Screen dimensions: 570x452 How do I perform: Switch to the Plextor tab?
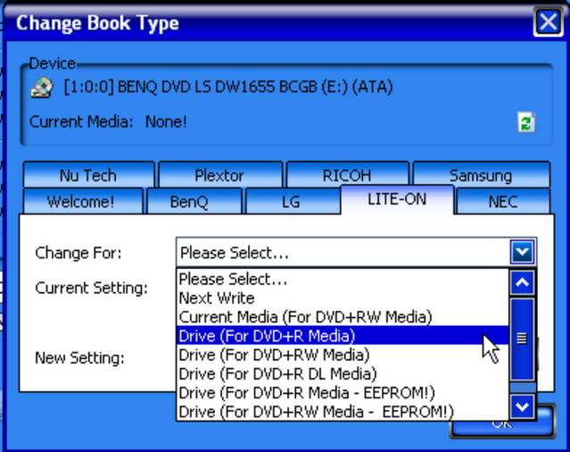(x=219, y=175)
